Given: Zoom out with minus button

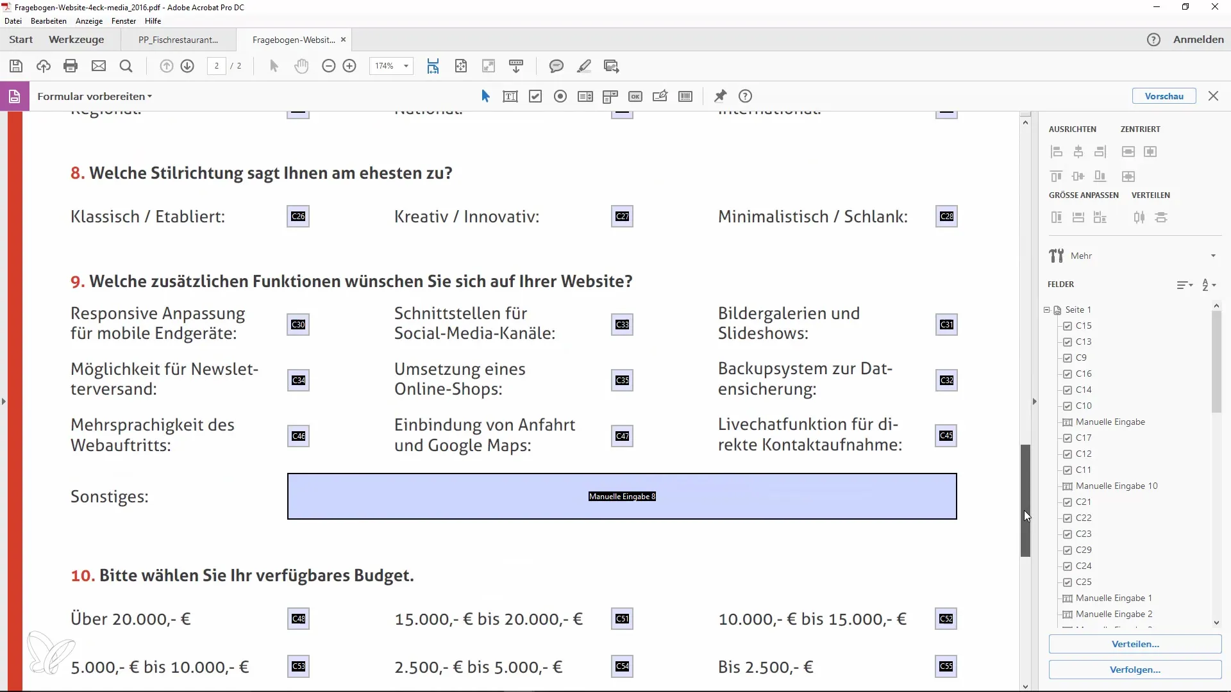Looking at the screenshot, I should tap(328, 66).
